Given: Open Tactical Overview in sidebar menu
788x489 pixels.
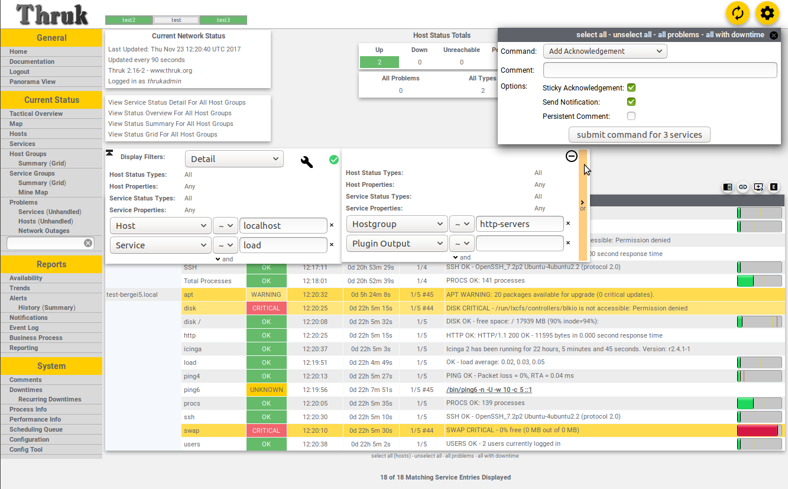Looking at the screenshot, I should point(36,114).
